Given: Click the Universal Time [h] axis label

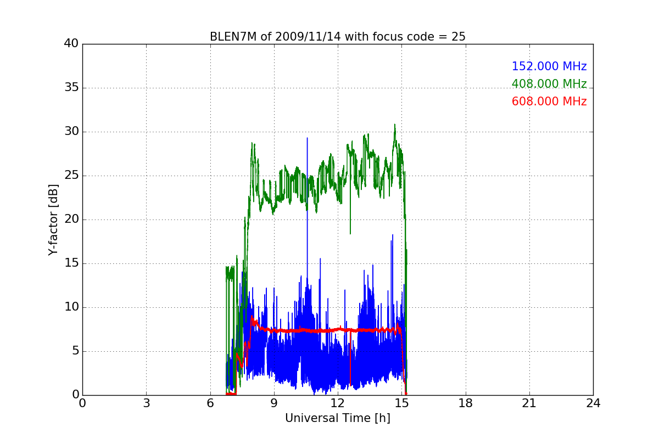Looking at the screenshot, I should pos(337,418).
